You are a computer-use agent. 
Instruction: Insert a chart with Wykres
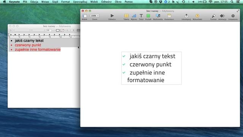pos(134,17)
